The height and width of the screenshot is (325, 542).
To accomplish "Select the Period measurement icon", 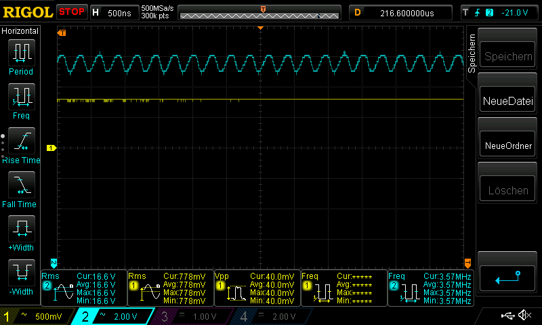I will click(x=22, y=53).
